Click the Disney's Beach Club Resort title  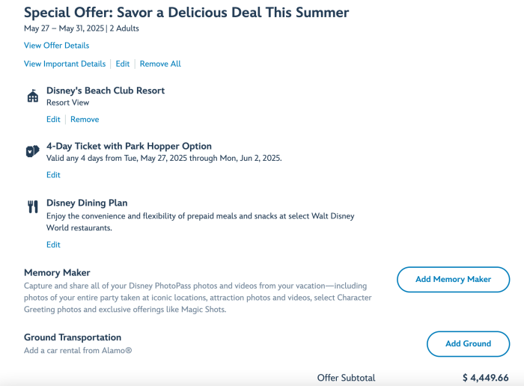[x=106, y=91]
